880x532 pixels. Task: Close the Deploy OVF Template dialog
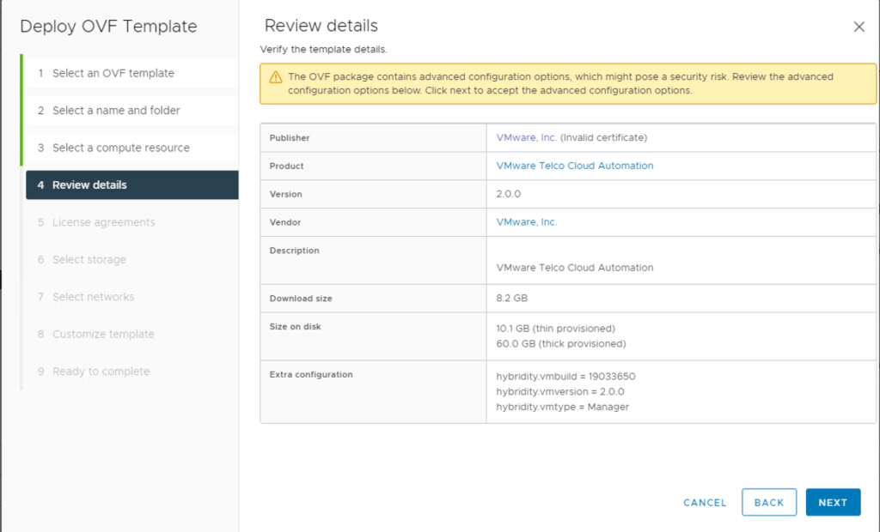(859, 27)
